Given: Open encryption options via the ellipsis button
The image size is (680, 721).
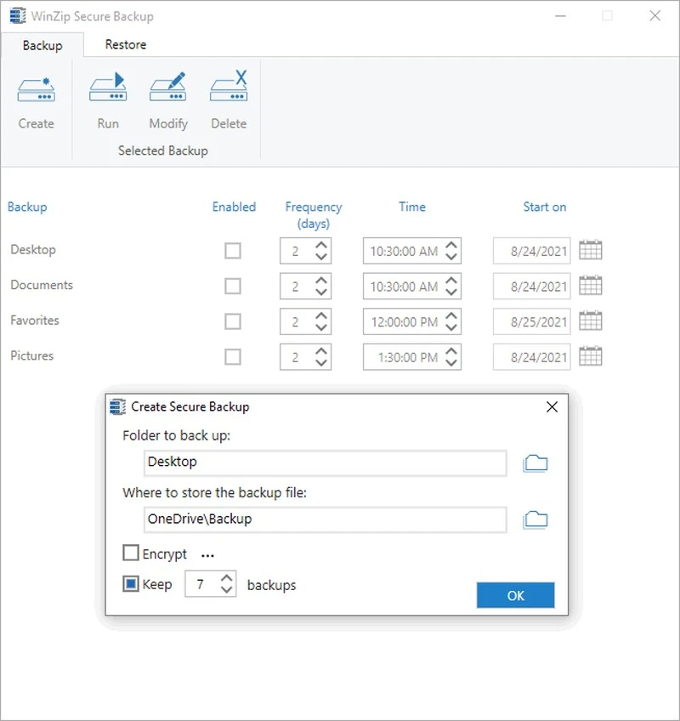Looking at the screenshot, I should tap(207, 554).
